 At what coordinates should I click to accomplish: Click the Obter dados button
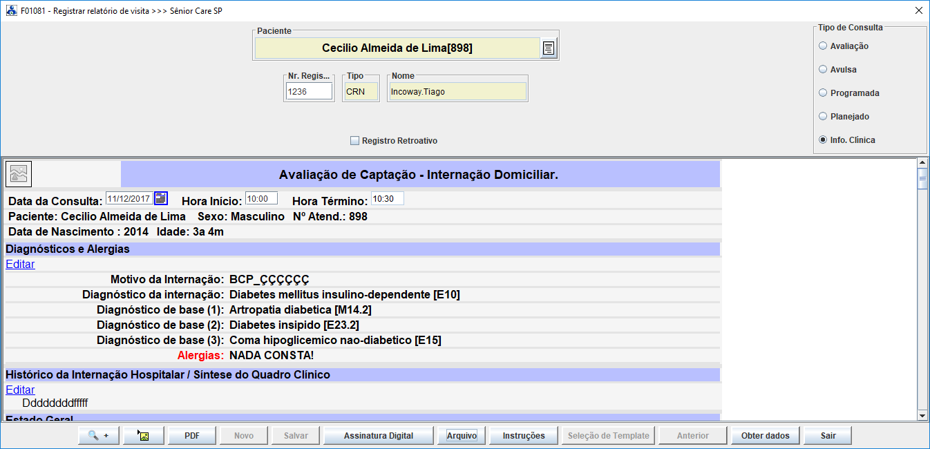(765, 436)
